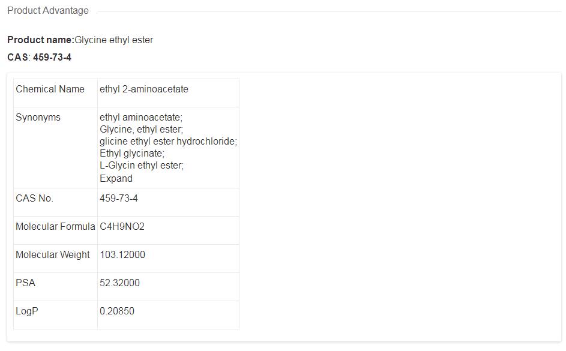The image size is (566, 351).
Task: Click the synonym ethyl aminoacetate
Action: (x=140, y=118)
